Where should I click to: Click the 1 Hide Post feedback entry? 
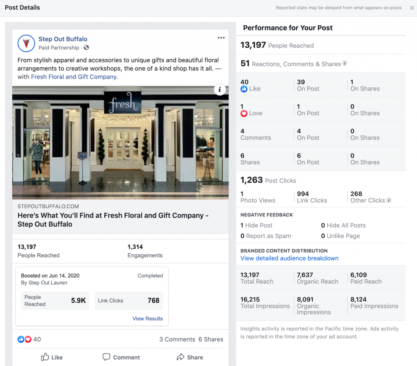257,225
